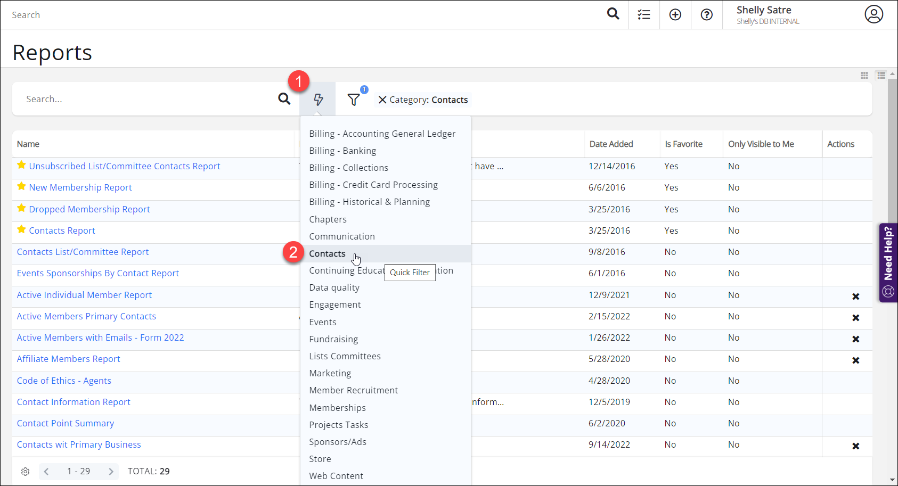Select Web Content at the menu bottom
Viewport: 898px width, 486px height.
336,475
